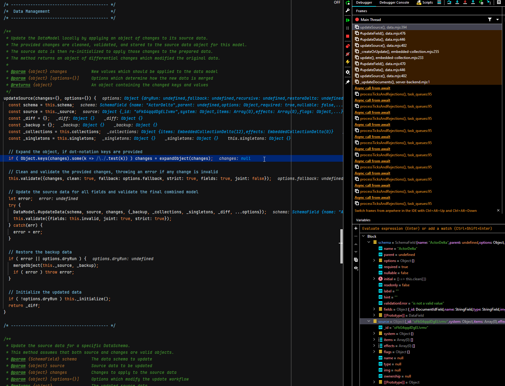505x386 pixels.
Task: Pause the running program
Action: point(348,28)
